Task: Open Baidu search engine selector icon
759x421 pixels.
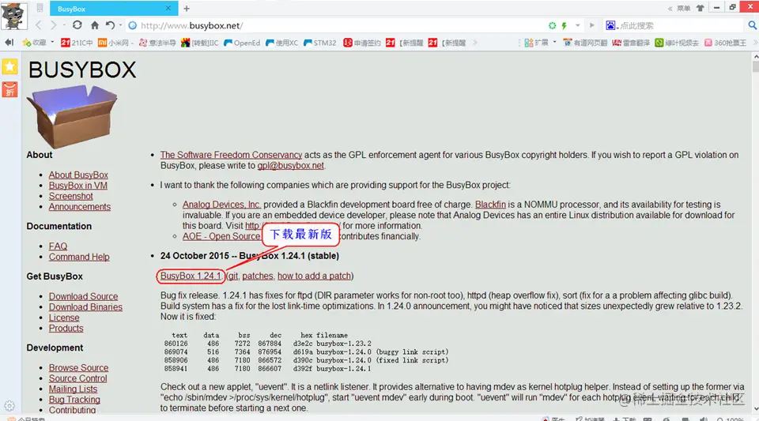Action: [611, 25]
